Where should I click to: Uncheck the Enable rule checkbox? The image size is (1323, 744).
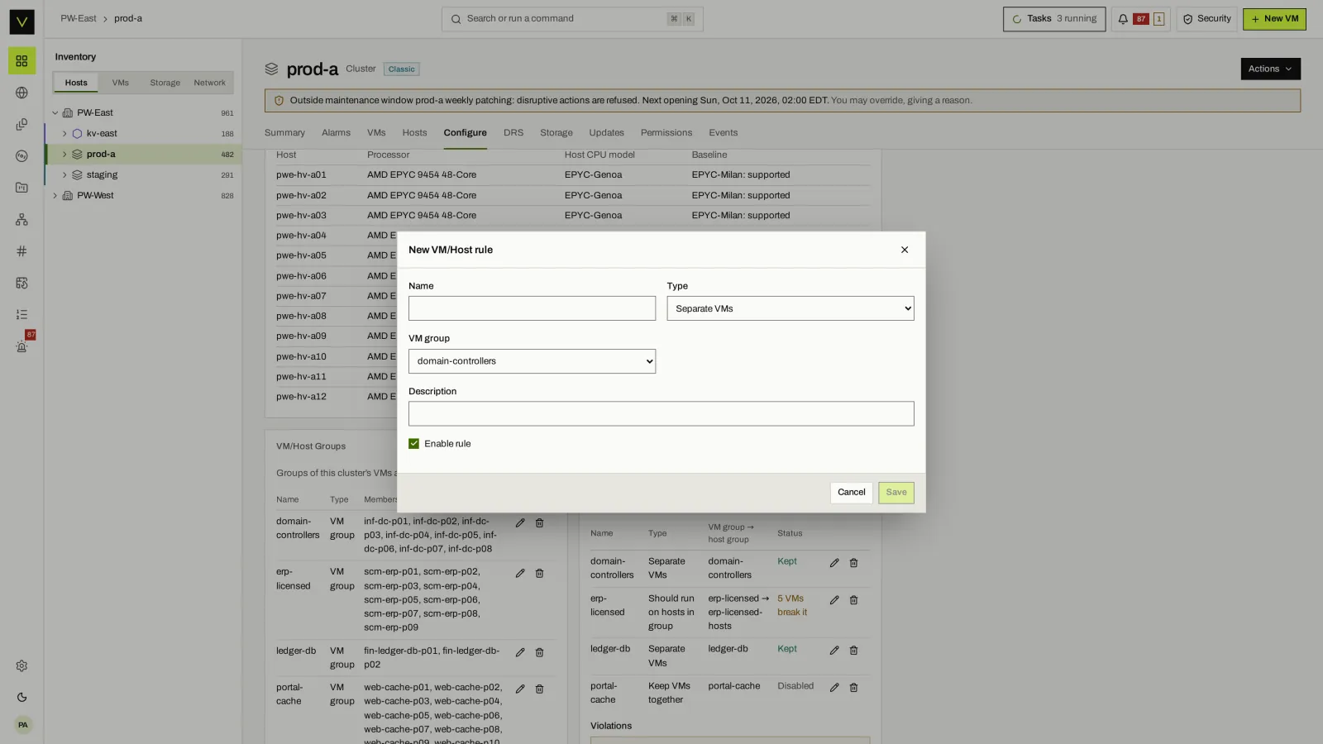pos(414,444)
